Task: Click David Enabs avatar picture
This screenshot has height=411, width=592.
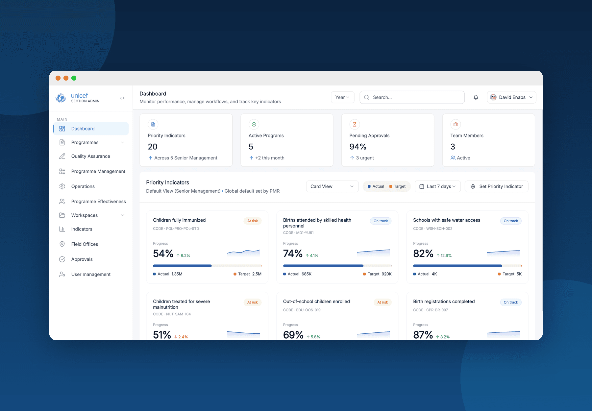Action: (493, 97)
